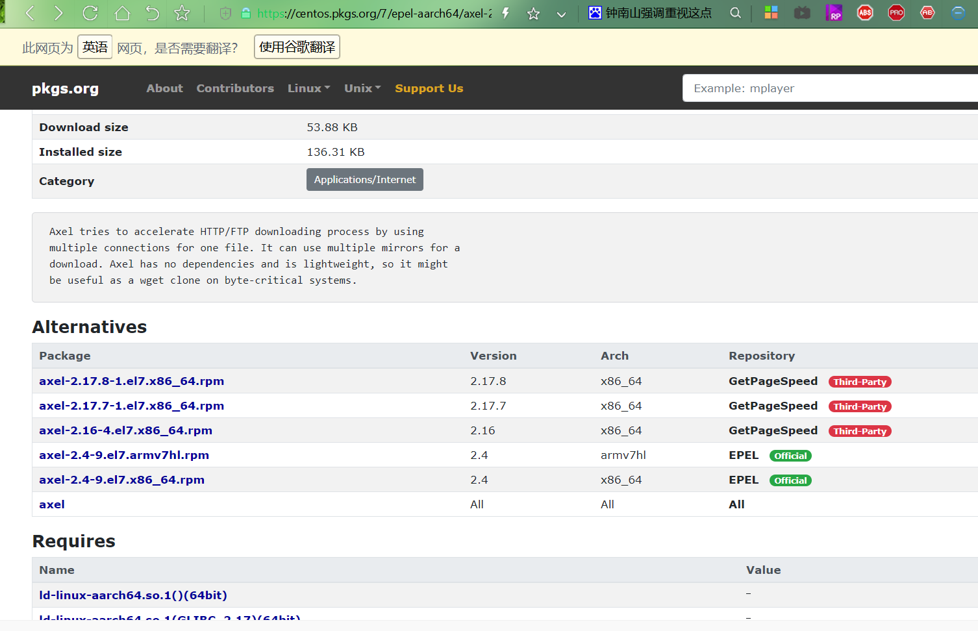Expand the address bar dropdown chevron
The height and width of the screenshot is (631, 978).
562,14
